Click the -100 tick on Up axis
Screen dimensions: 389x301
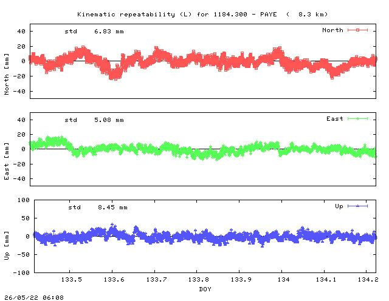21,272
